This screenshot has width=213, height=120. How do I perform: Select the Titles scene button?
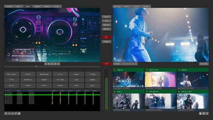[x=60, y=74]
